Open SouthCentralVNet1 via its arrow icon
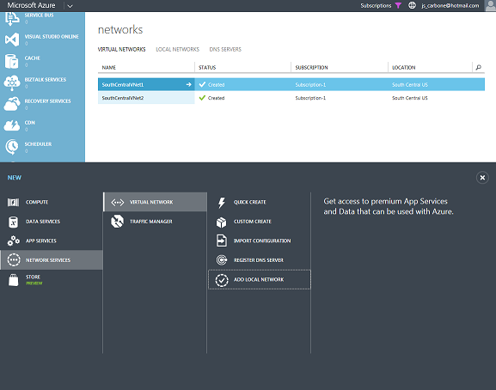 pyautogui.click(x=188, y=84)
